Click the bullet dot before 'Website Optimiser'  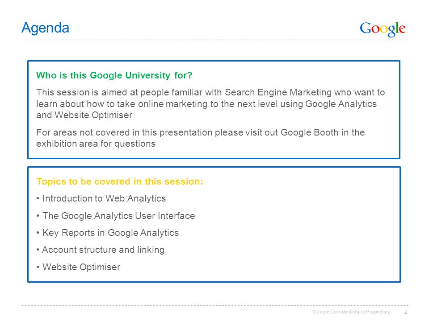coord(38,267)
